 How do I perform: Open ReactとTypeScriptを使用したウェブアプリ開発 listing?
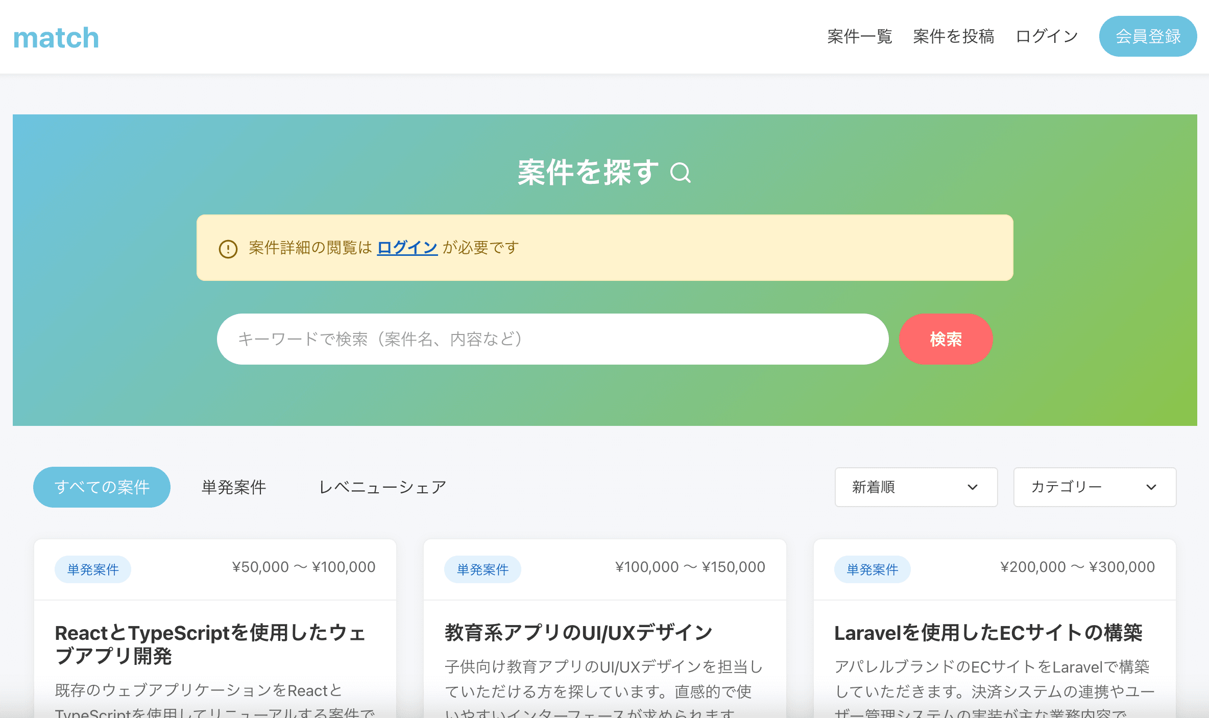210,644
